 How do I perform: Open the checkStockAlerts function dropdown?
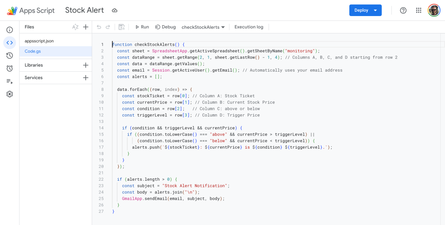pos(203,27)
